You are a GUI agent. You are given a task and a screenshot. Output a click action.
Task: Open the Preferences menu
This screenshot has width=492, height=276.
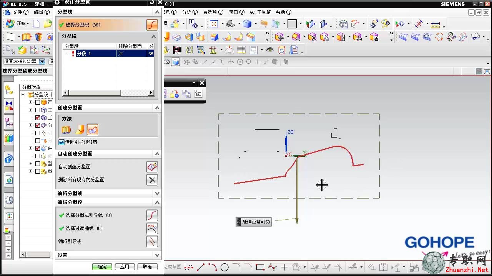(213, 12)
